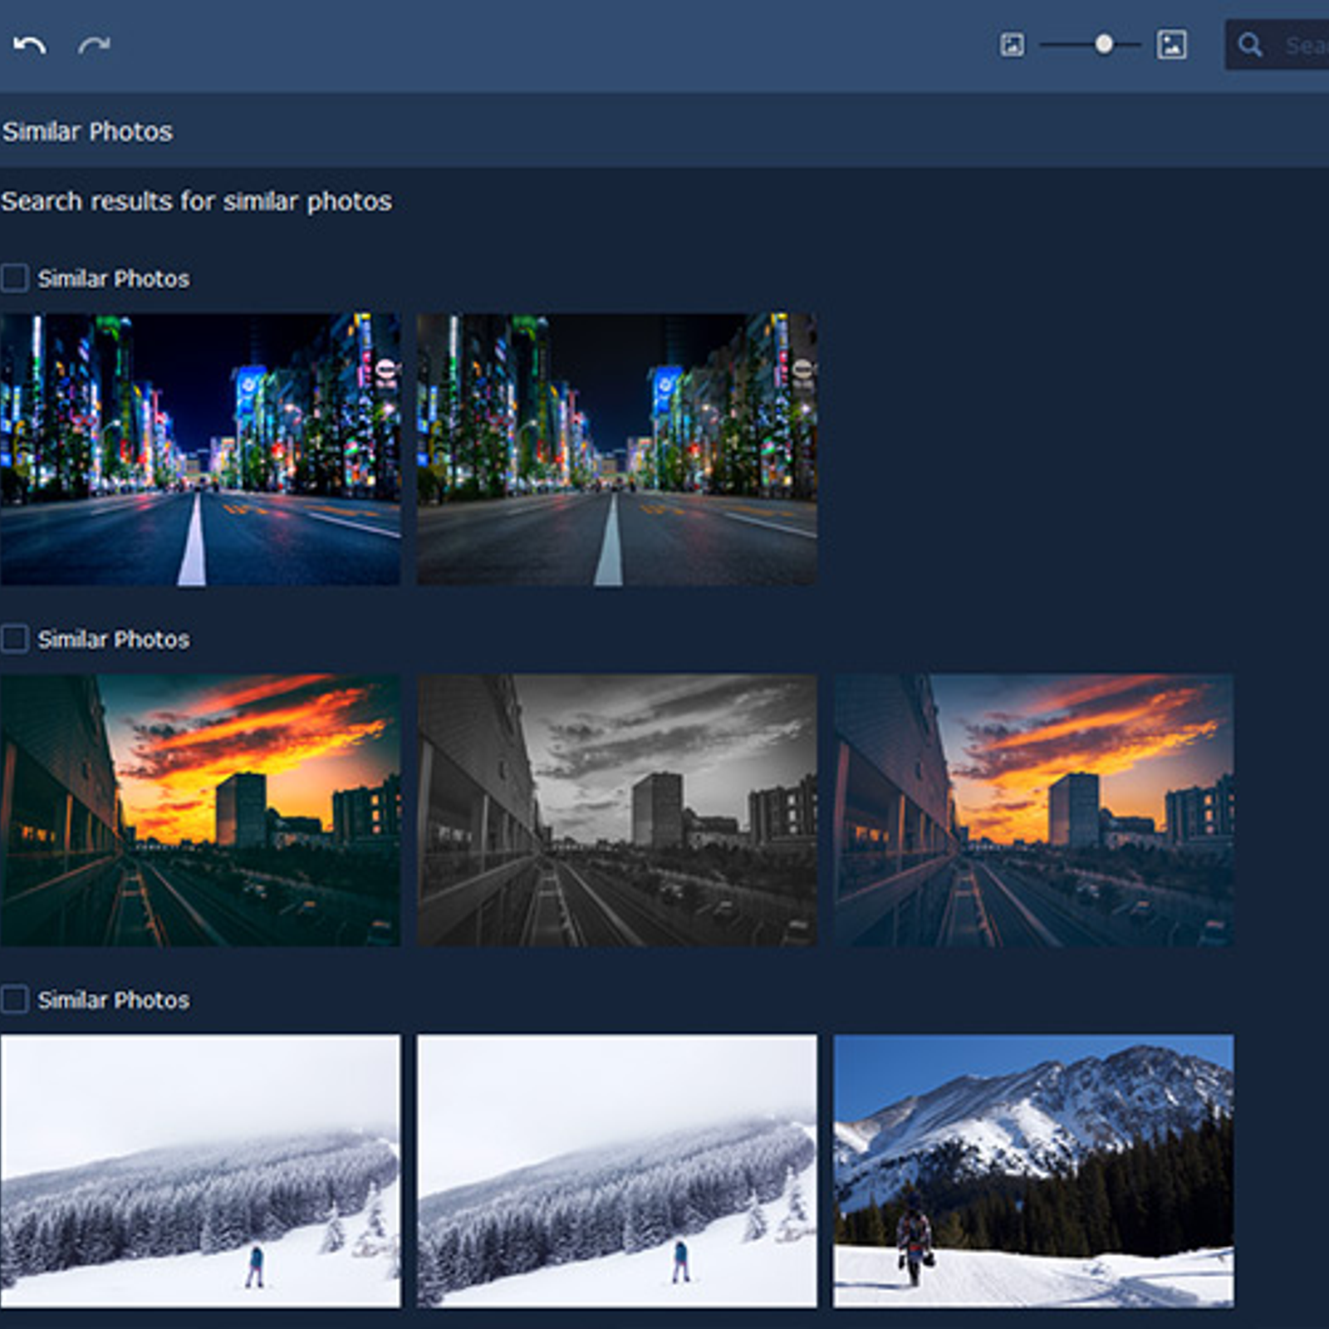Check the first Similar Photos group checkbox

pyautogui.click(x=15, y=278)
